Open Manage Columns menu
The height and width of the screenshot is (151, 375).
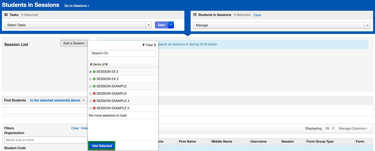(353, 129)
